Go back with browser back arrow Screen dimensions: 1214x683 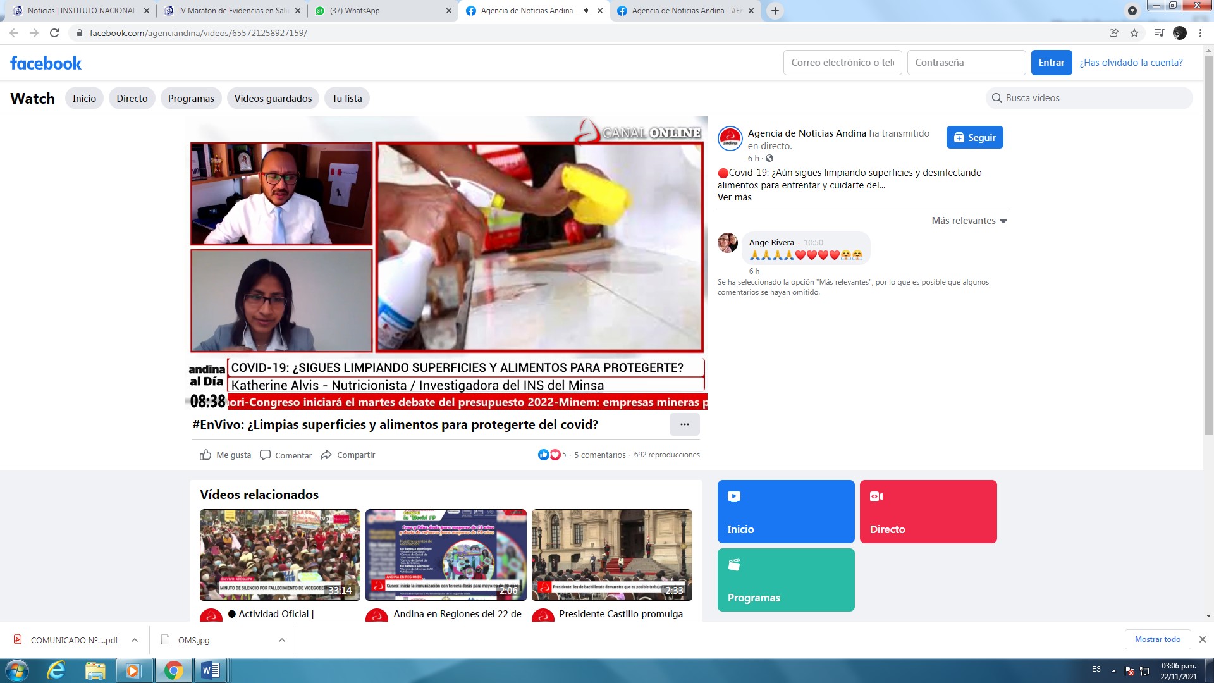click(14, 33)
